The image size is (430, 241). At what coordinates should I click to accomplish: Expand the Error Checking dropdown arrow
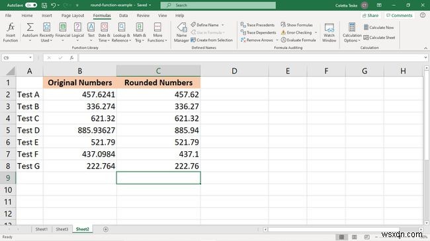coord(316,32)
